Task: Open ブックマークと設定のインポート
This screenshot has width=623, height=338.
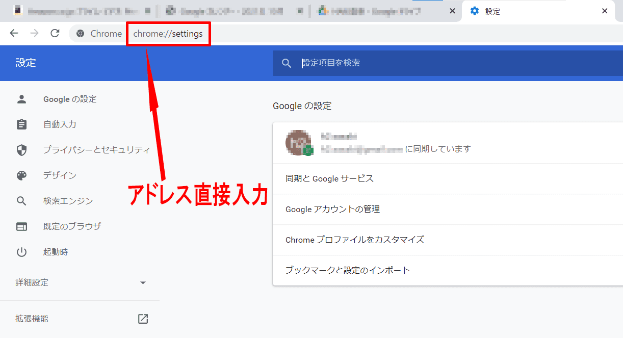Action: pyautogui.click(x=348, y=270)
